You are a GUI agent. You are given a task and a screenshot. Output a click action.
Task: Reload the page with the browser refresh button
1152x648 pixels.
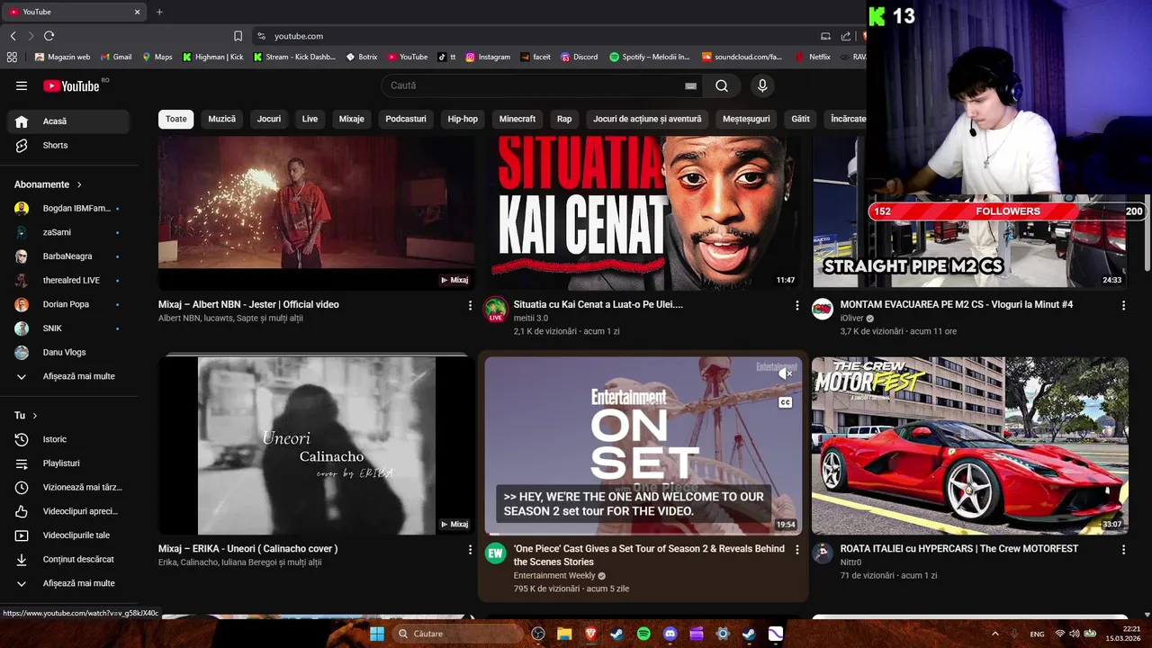coord(49,36)
